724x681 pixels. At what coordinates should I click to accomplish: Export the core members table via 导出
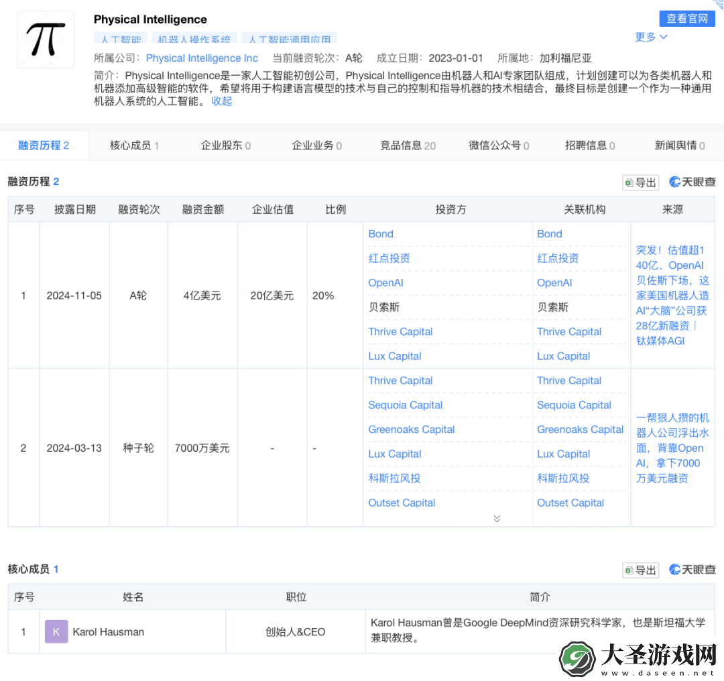640,570
